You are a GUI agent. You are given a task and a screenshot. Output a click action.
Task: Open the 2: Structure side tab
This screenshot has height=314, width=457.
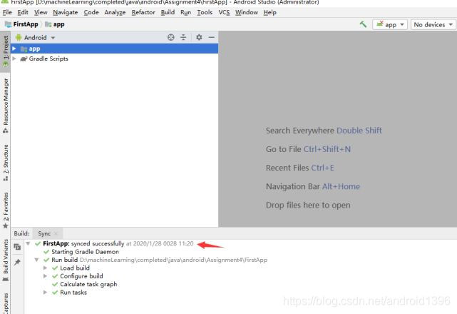[5, 163]
